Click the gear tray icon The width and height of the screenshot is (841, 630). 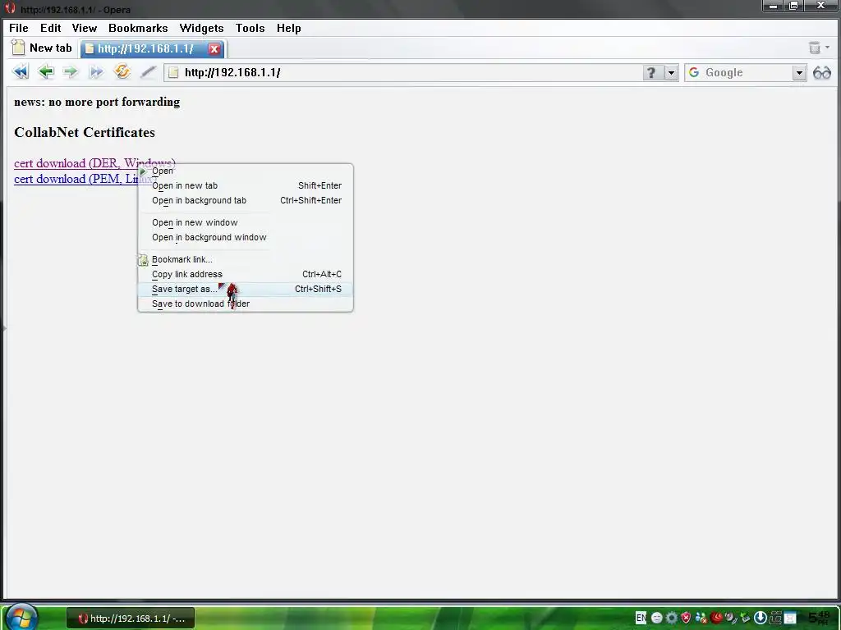point(671,618)
